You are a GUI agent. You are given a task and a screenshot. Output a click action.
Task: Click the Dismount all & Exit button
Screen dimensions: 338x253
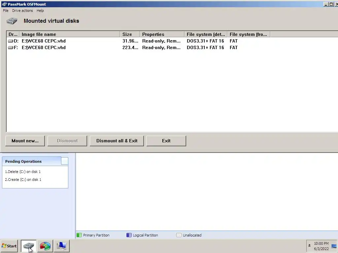[x=117, y=141]
